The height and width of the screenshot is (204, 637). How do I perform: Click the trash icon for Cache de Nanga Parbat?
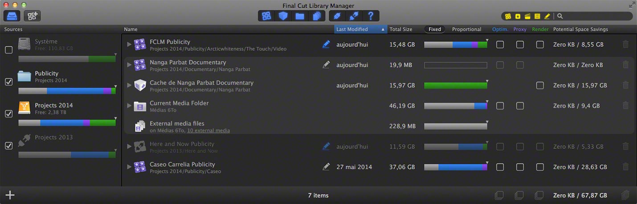[x=625, y=85]
